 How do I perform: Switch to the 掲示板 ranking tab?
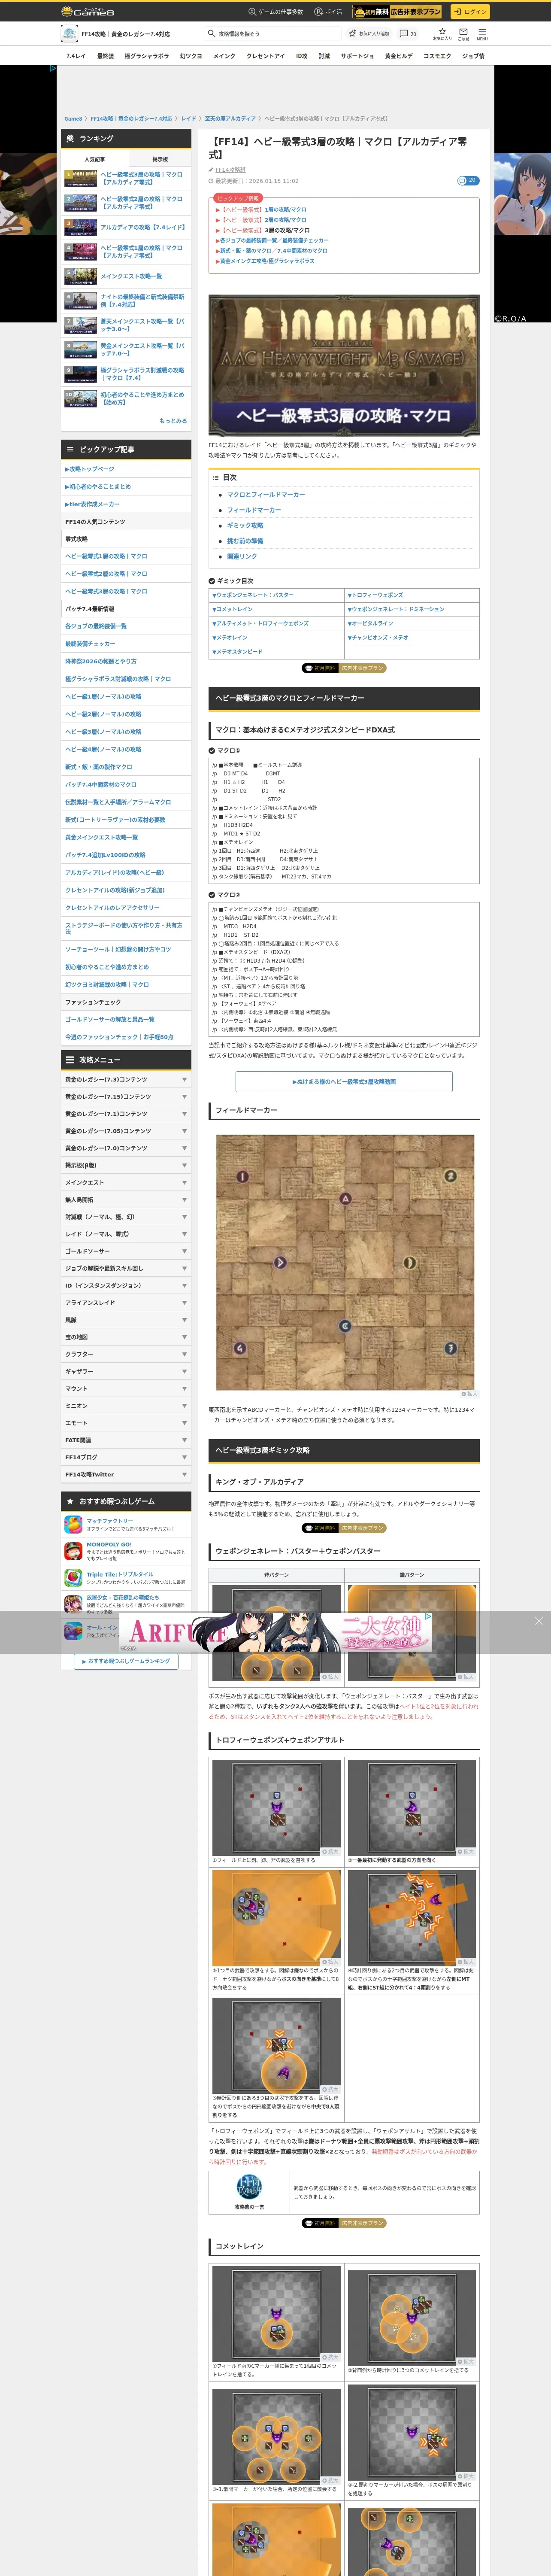point(160,159)
